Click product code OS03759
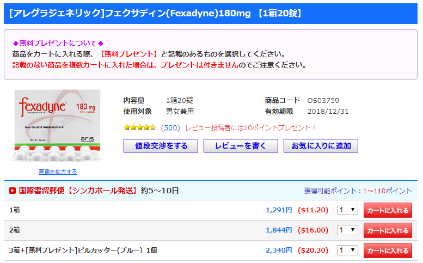This screenshot has width=423, height=263. pyautogui.click(x=323, y=100)
